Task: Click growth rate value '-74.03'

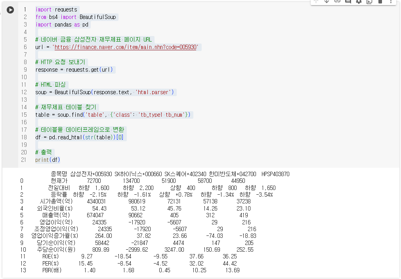Action: click(214, 236)
